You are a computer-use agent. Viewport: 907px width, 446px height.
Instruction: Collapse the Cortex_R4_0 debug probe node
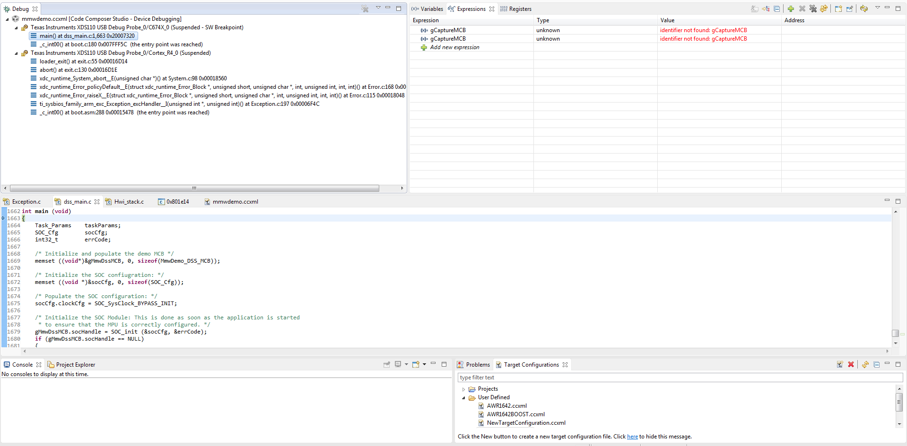[16, 53]
